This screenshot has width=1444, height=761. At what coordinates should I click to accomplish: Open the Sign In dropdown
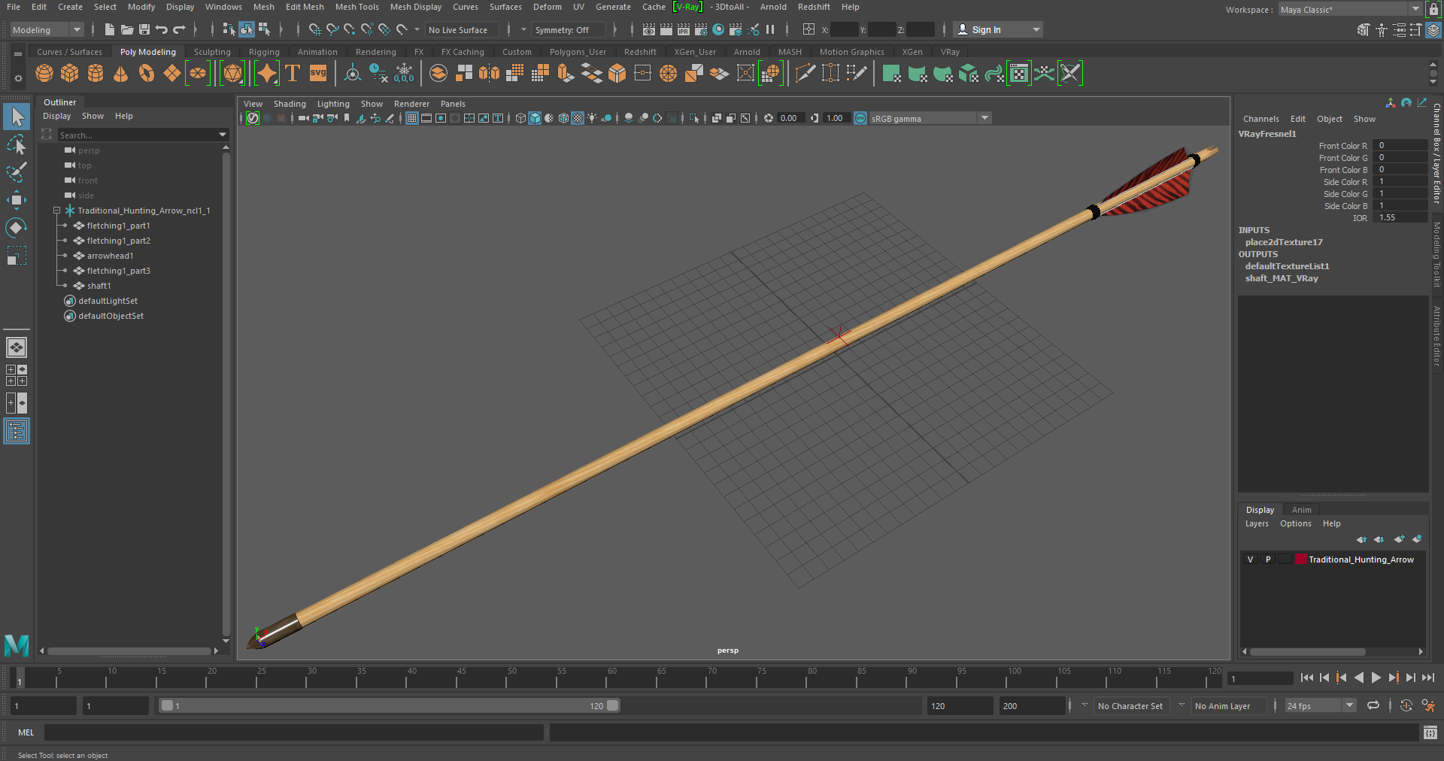point(998,29)
